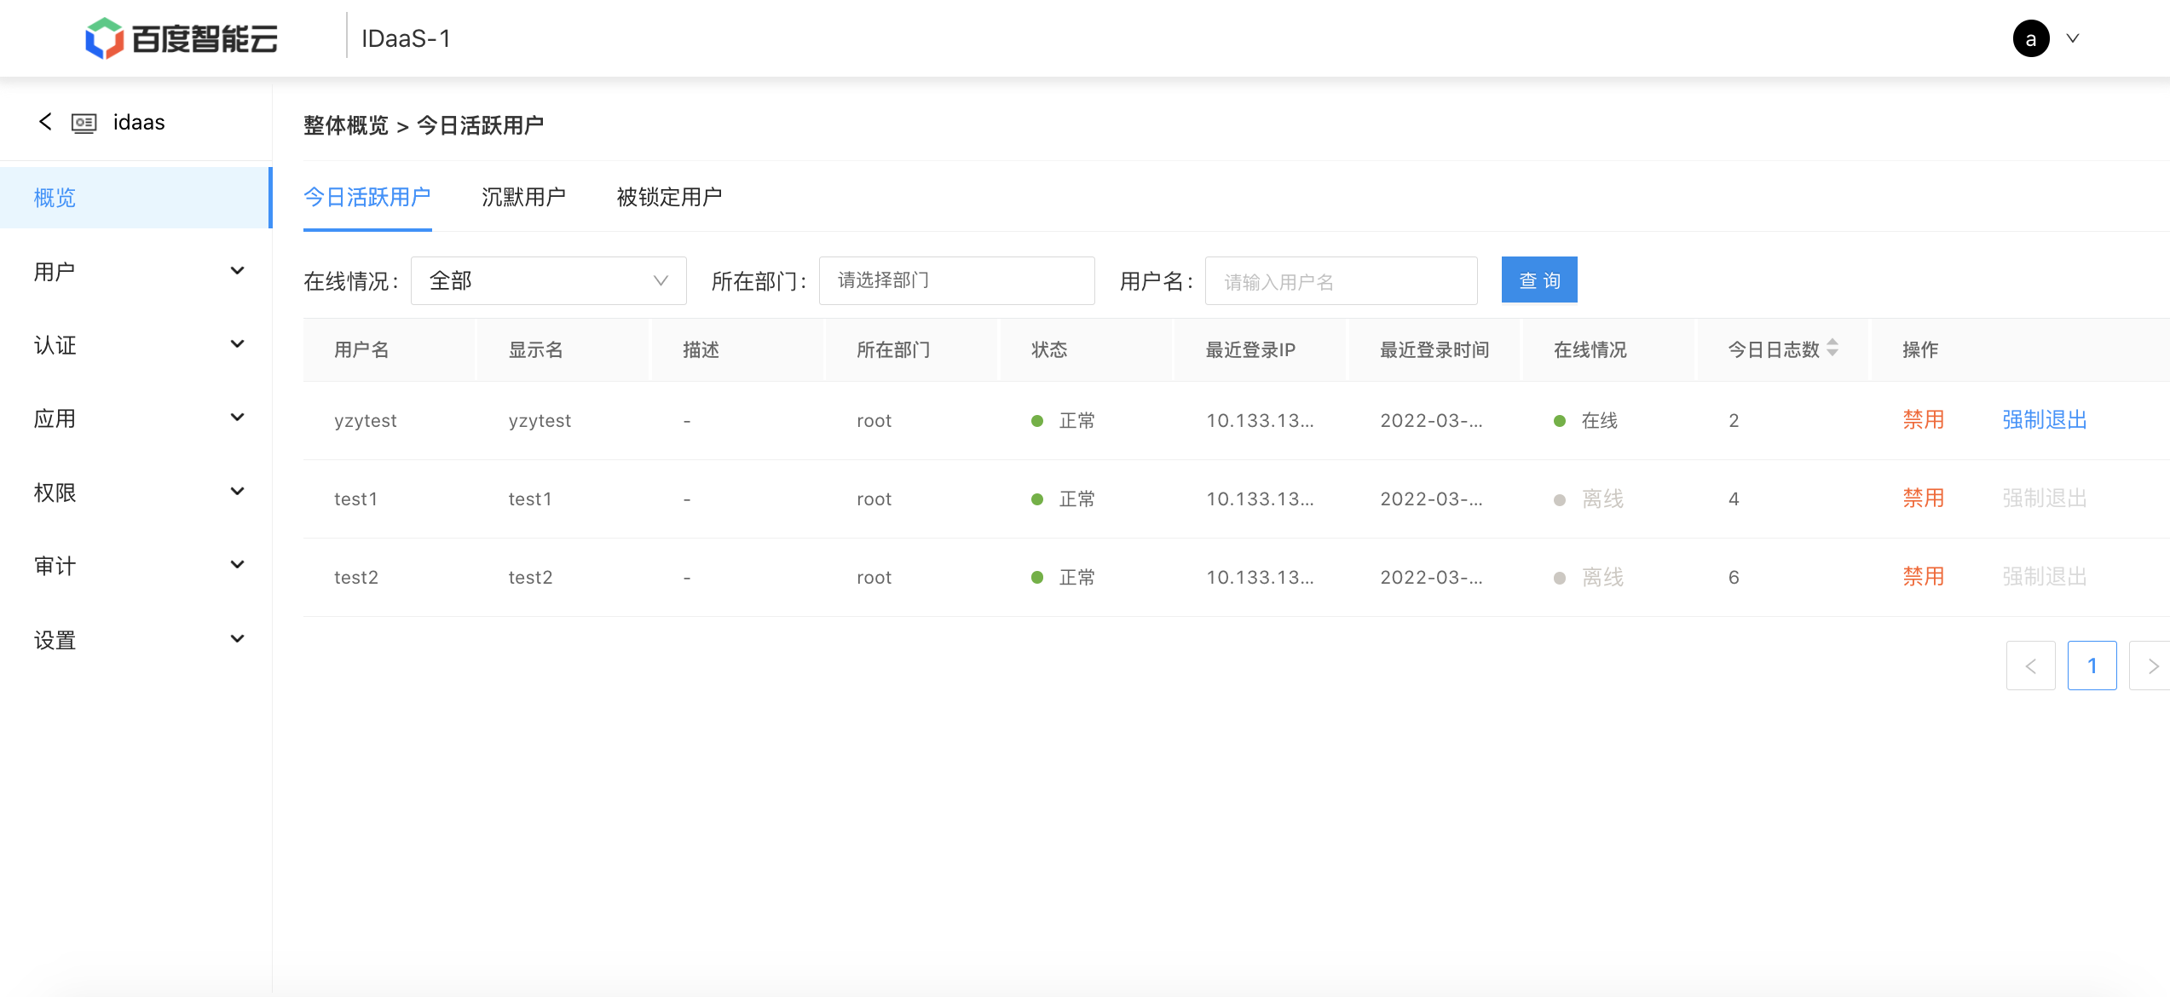Screen dimensions: 2170x997
Task: Select page 1 in pagination
Action: point(2092,666)
